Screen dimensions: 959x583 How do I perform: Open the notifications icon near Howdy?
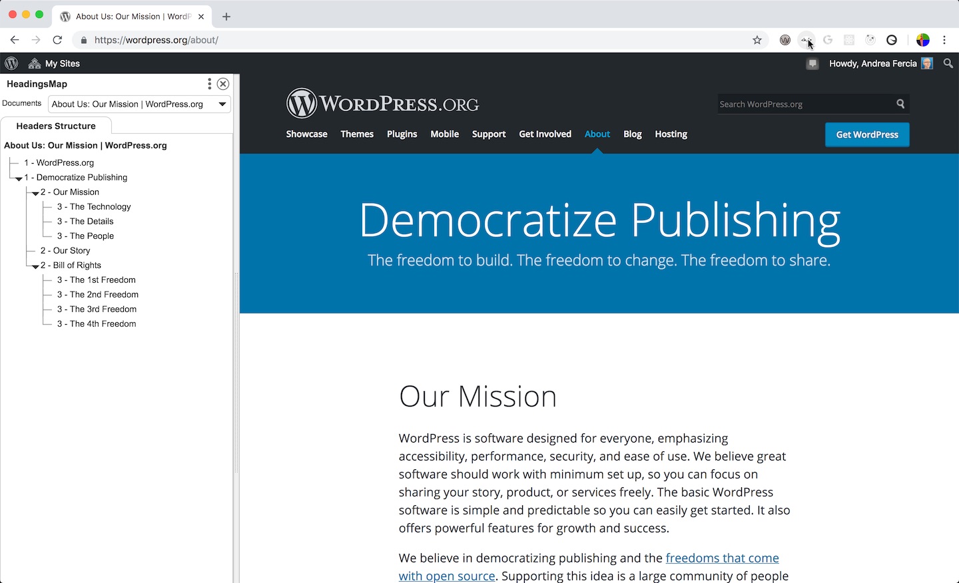(812, 64)
